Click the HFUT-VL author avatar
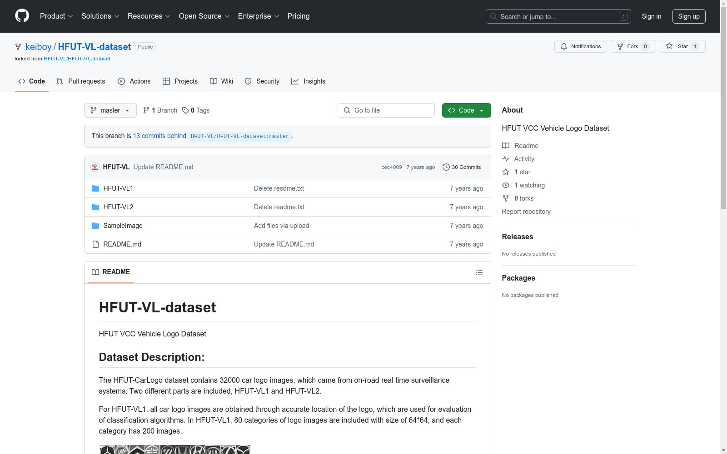Image resolution: width=727 pixels, height=454 pixels. click(x=95, y=167)
